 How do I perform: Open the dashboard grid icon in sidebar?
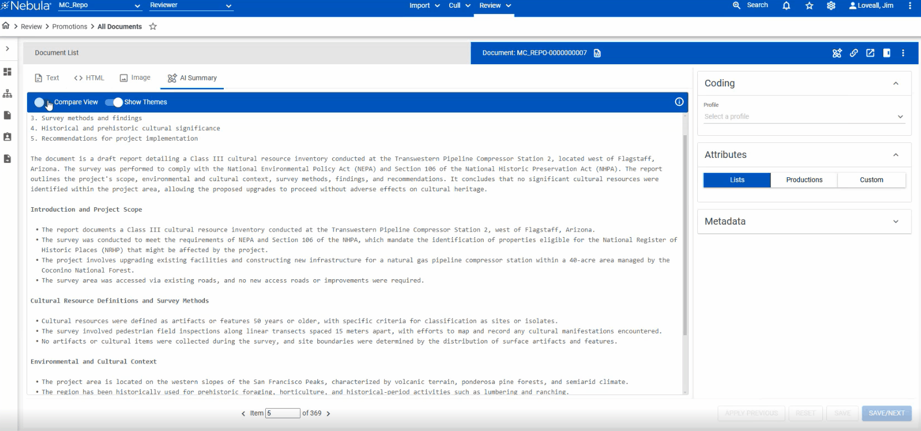(x=7, y=72)
